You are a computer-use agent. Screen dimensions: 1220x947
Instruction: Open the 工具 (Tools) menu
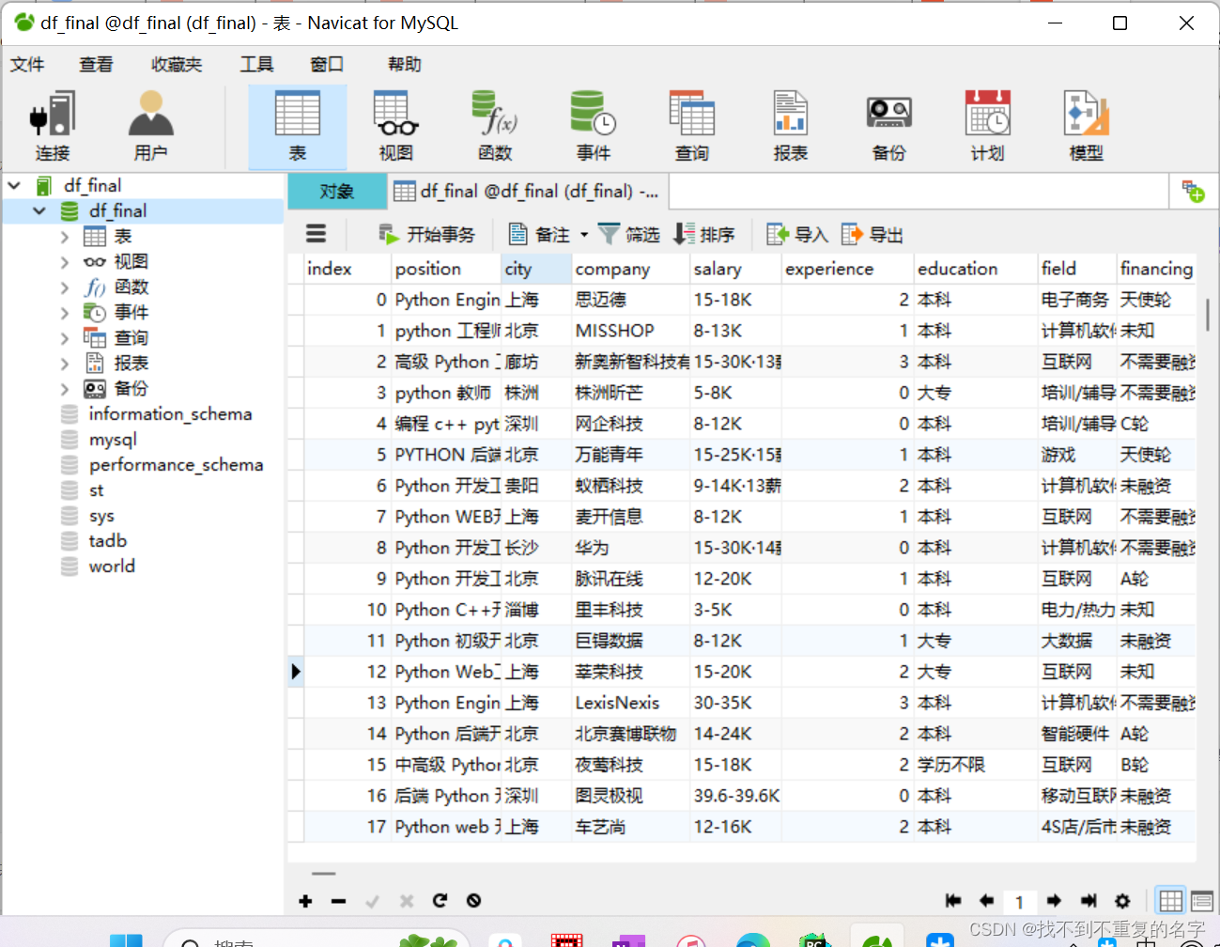(x=256, y=64)
